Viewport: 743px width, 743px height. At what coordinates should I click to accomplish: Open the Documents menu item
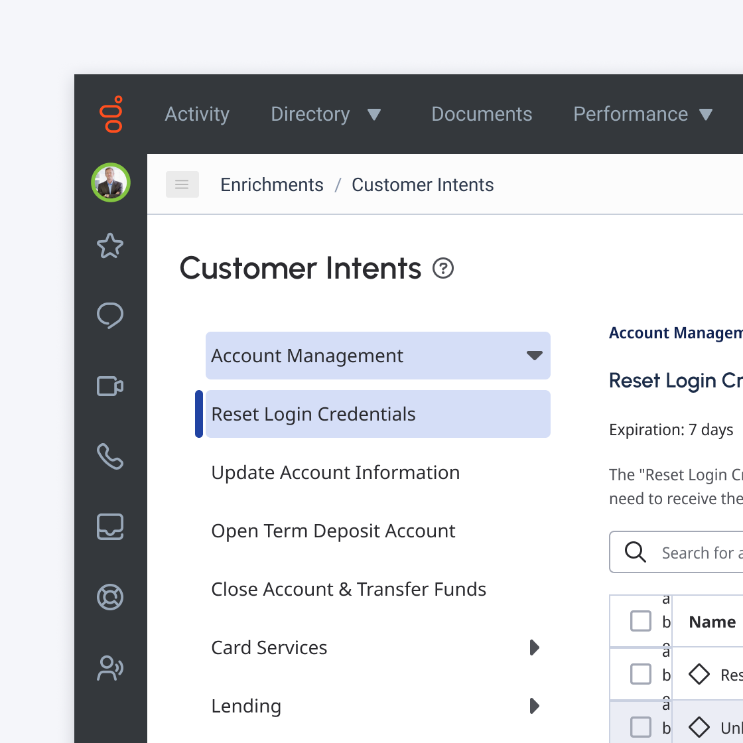coord(482,114)
